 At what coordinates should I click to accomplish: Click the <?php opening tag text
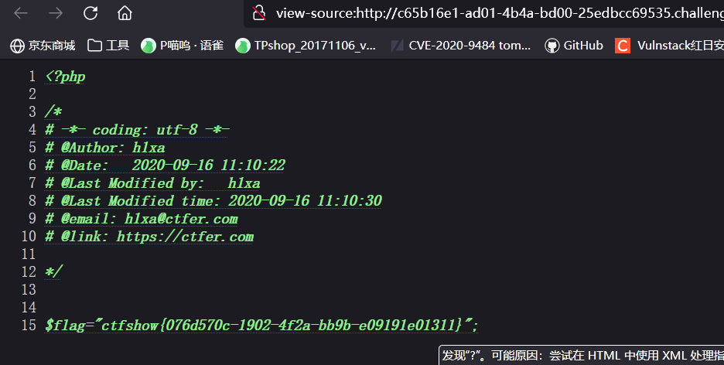tap(65, 76)
